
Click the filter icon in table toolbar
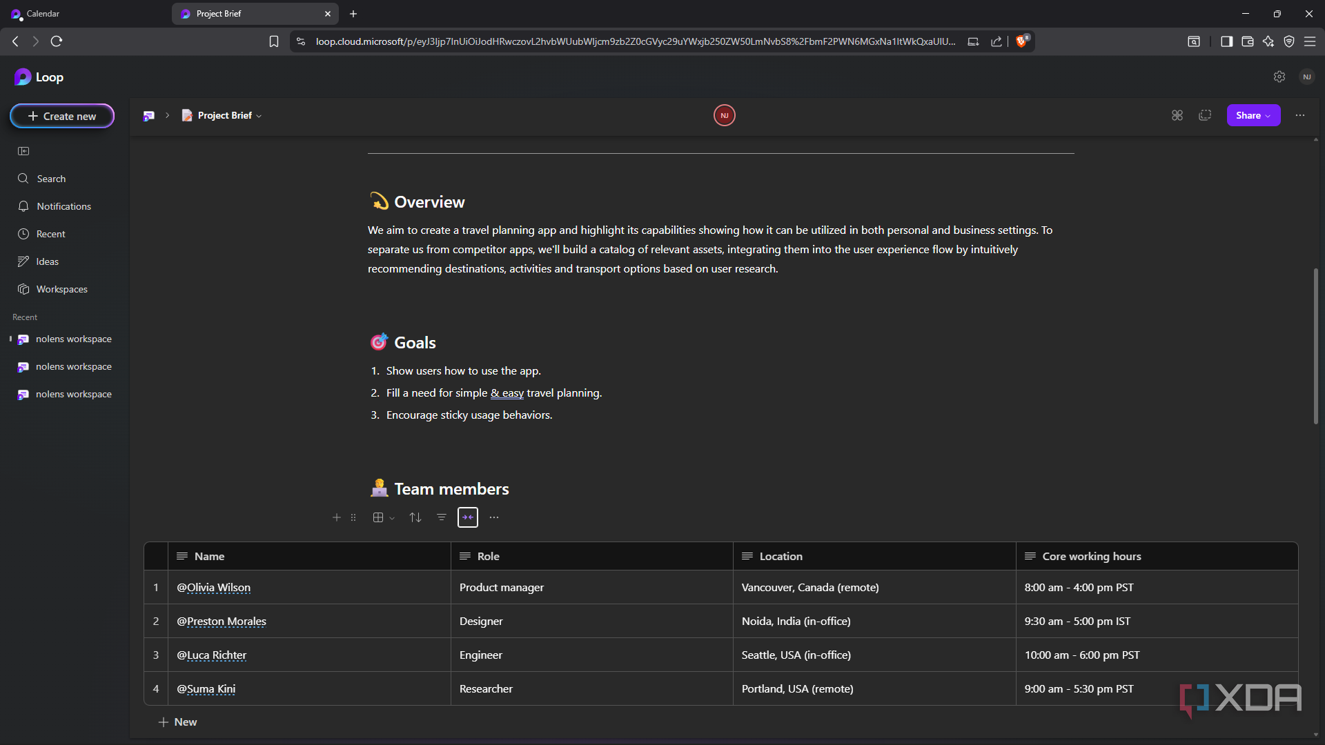tap(442, 517)
